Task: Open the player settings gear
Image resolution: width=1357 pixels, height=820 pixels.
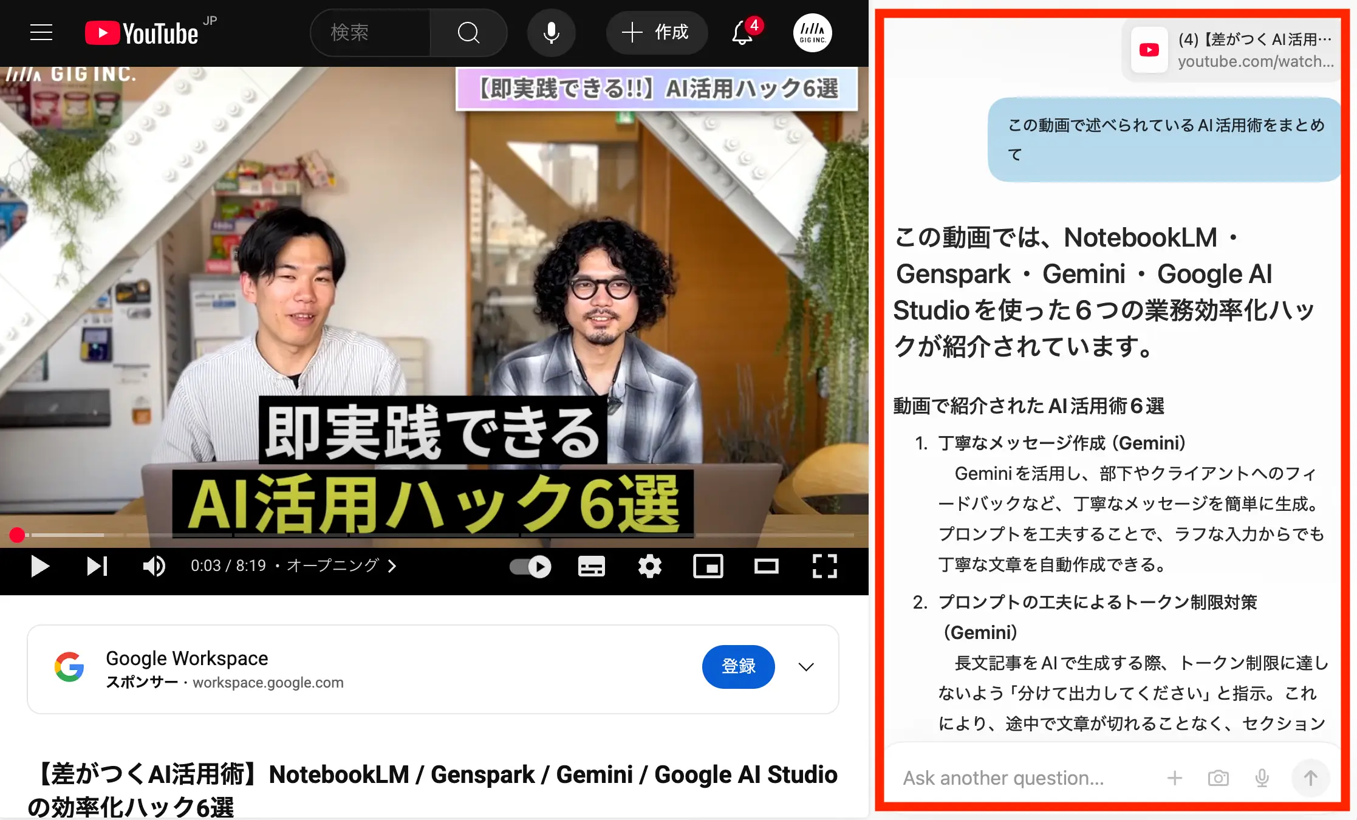Action: pyautogui.click(x=649, y=566)
